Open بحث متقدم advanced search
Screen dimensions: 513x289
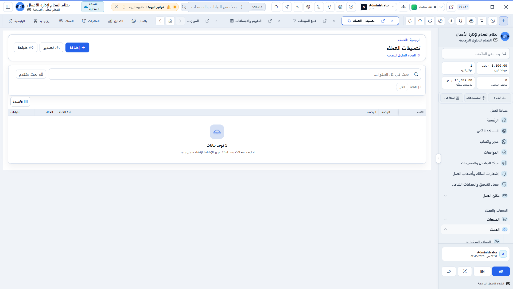31,74
